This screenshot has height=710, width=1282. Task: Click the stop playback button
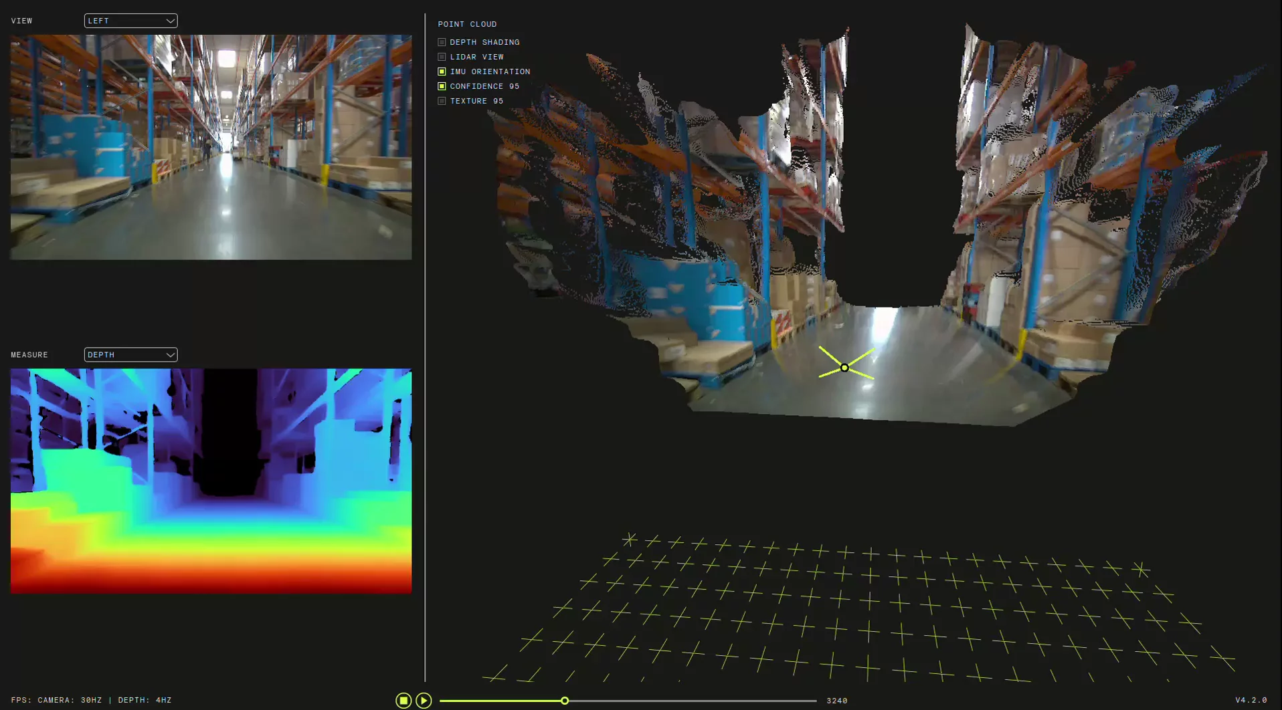click(x=403, y=700)
